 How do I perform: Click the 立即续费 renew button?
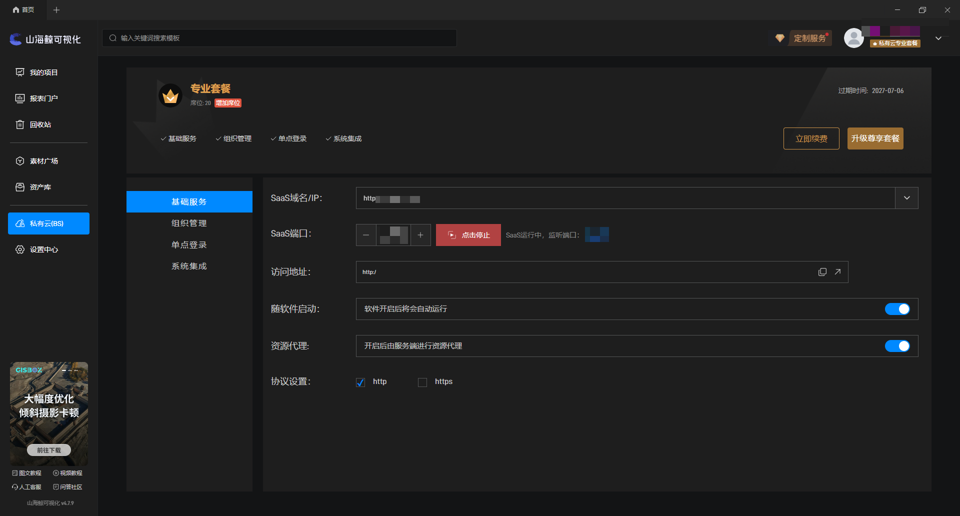click(811, 138)
